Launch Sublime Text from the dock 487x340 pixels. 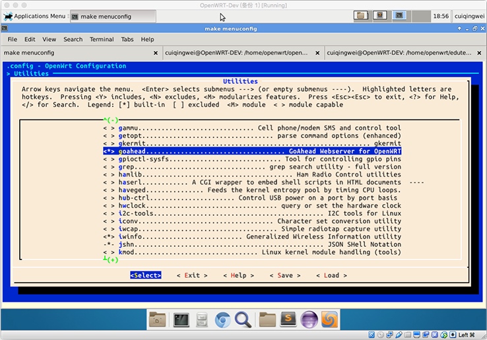click(x=288, y=320)
